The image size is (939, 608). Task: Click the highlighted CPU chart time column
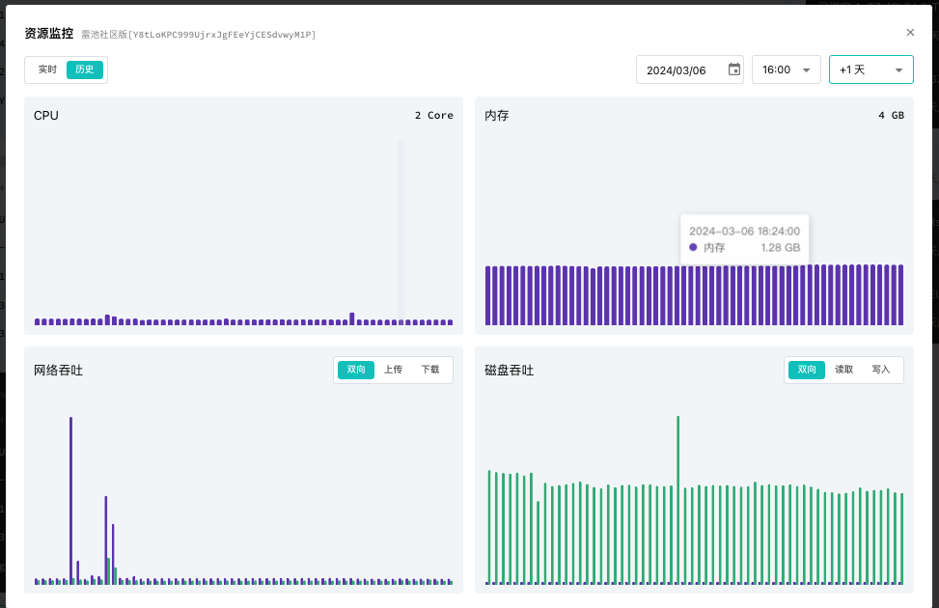[400, 233]
